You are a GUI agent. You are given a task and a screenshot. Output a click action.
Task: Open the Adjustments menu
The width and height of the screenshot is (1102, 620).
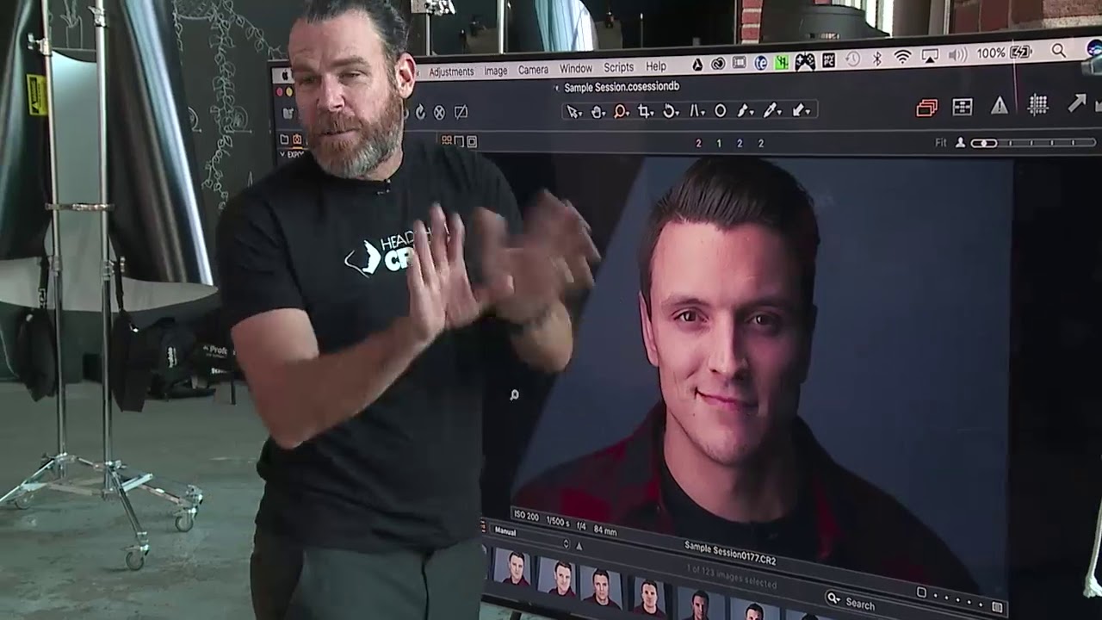[x=451, y=71]
